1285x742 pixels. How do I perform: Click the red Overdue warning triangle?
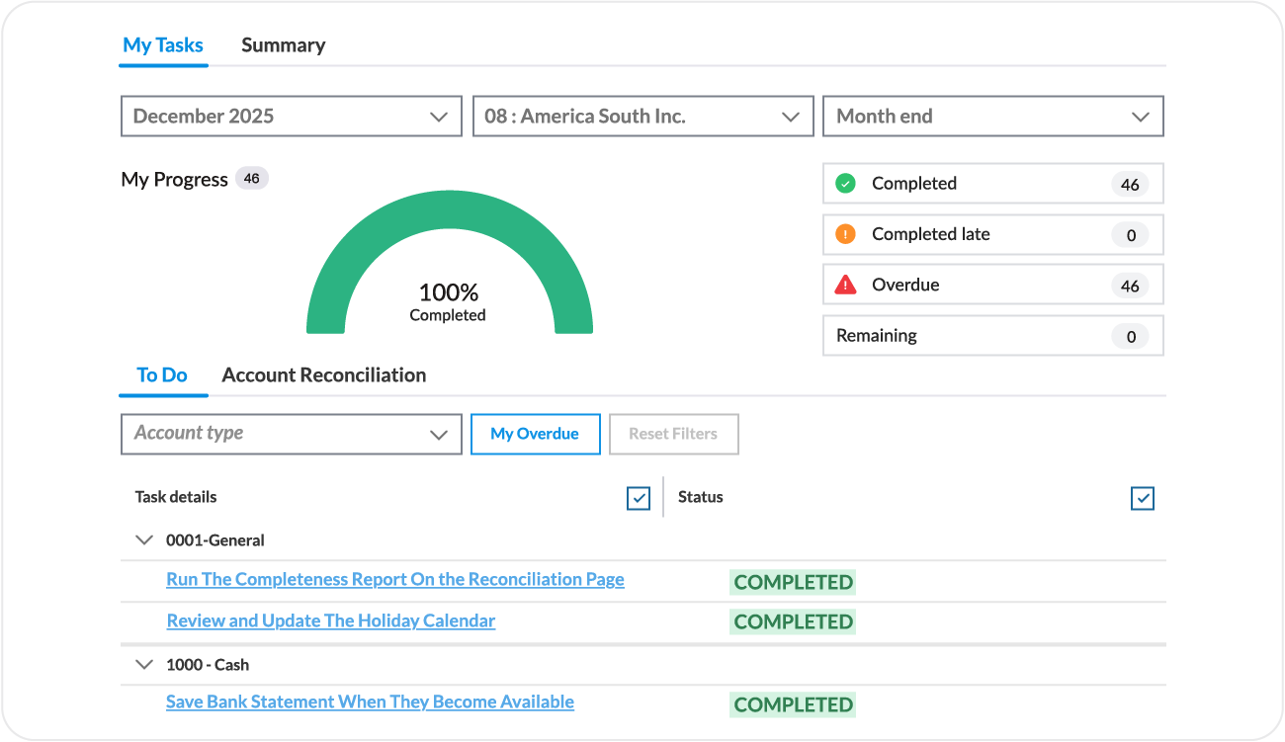click(845, 286)
